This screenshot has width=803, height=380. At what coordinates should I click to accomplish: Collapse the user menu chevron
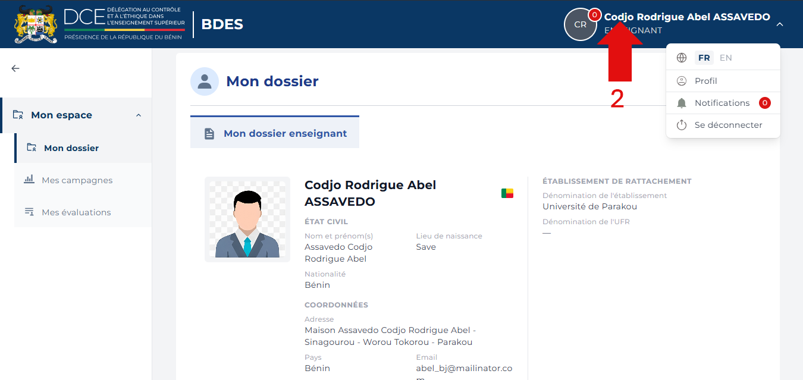tap(780, 24)
